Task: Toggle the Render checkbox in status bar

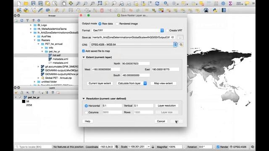Action: click(x=218, y=147)
